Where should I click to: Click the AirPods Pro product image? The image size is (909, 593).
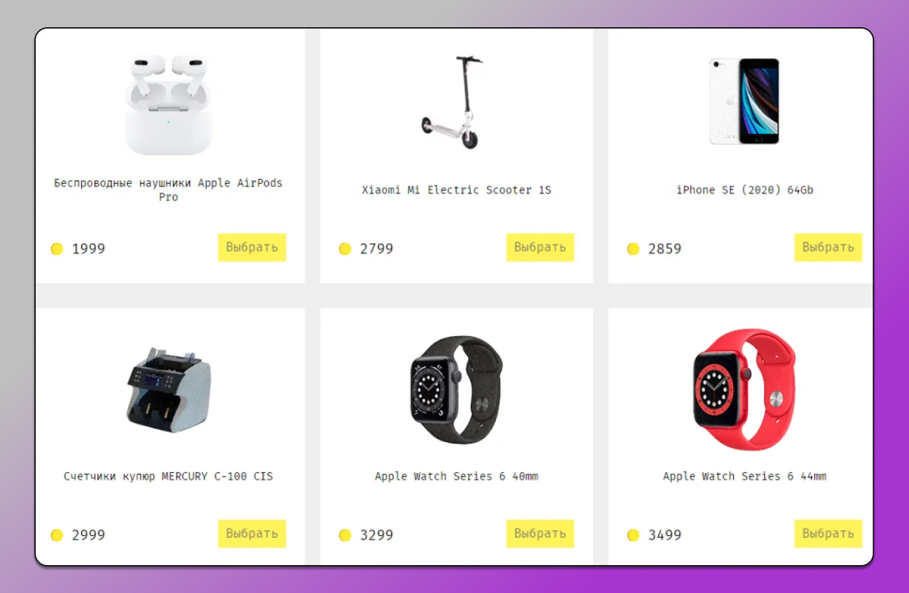coord(169,105)
